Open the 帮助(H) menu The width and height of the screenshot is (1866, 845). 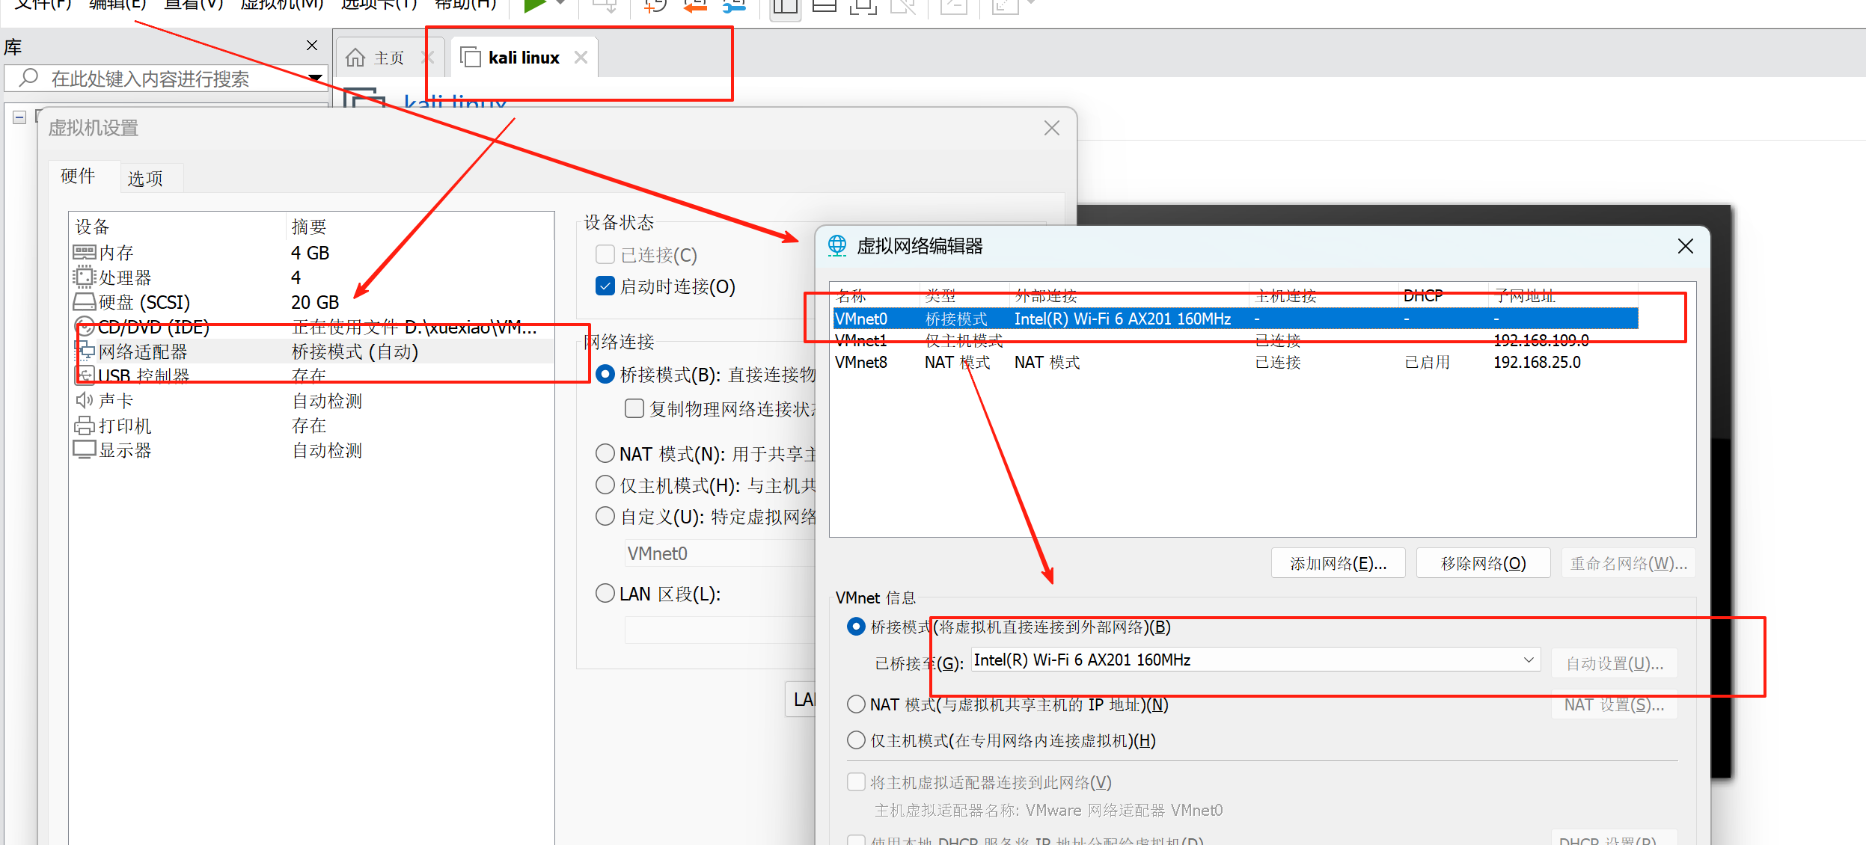click(x=465, y=4)
